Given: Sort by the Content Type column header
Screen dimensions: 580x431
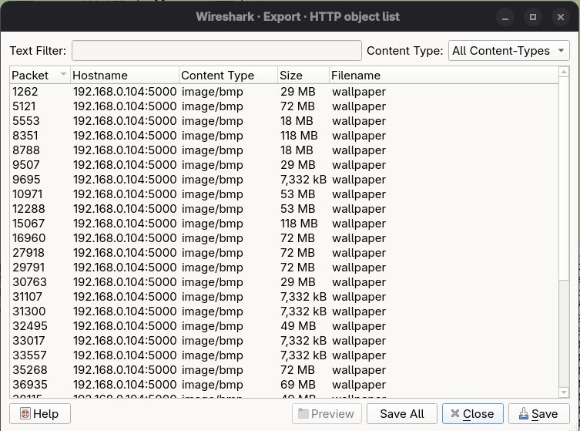Looking at the screenshot, I should [227, 76].
